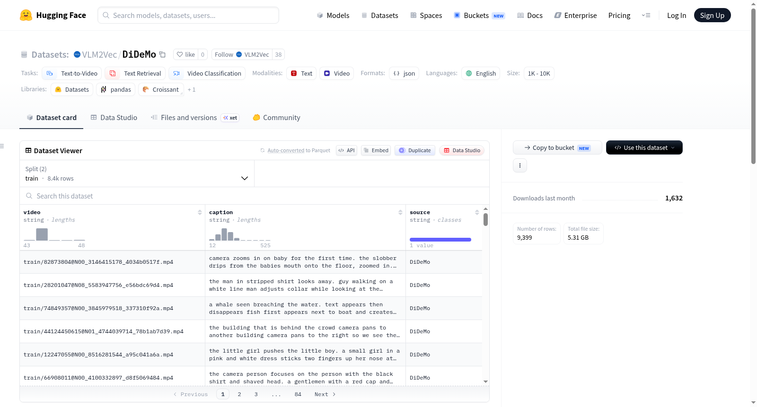Click the VLM2Vec organization avatar
The image size is (757, 407).
click(77, 54)
